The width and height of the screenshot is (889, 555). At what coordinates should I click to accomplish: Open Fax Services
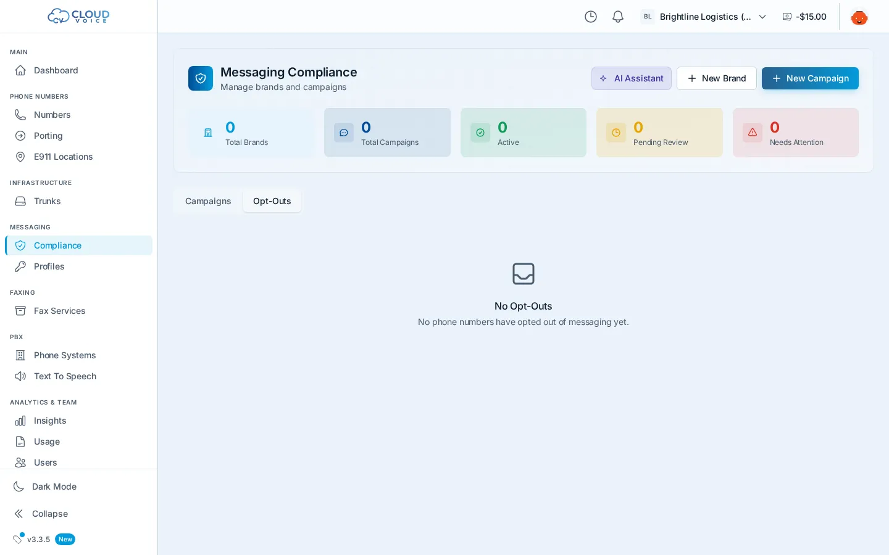click(x=78, y=311)
